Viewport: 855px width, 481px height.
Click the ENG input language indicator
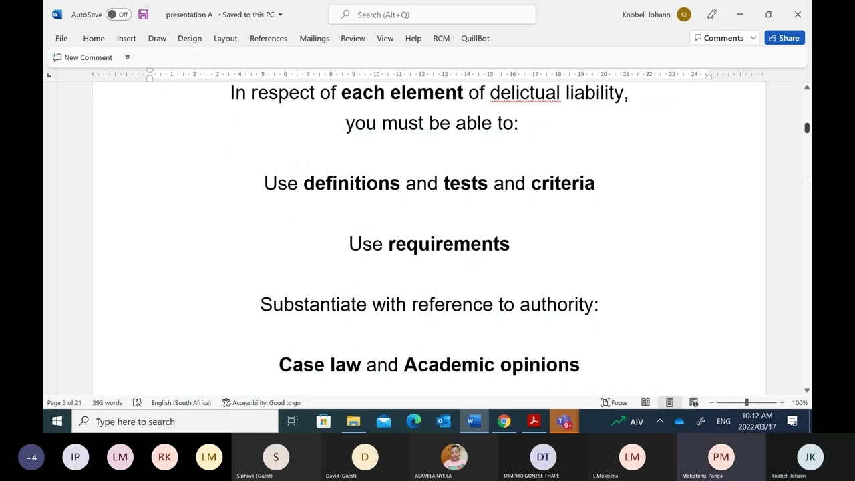click(723, 422)
